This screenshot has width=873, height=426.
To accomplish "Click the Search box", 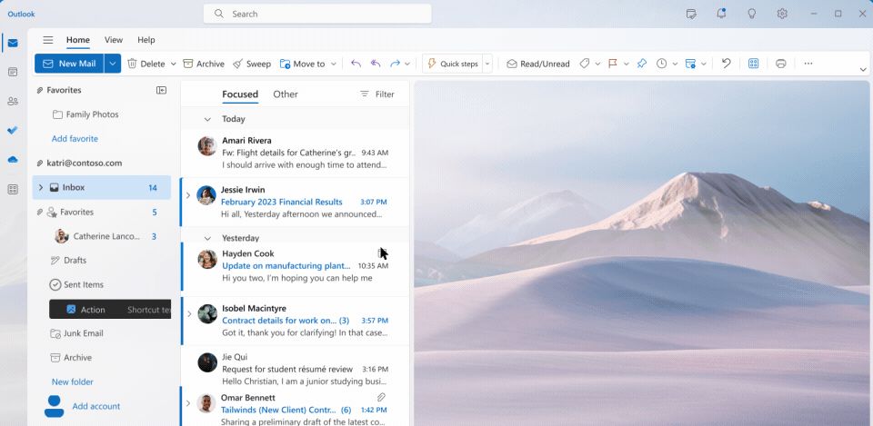I will [317, 14].
